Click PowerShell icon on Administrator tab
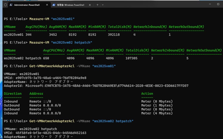223x139 pixels. pyautogui.click(x=11, y=5)
